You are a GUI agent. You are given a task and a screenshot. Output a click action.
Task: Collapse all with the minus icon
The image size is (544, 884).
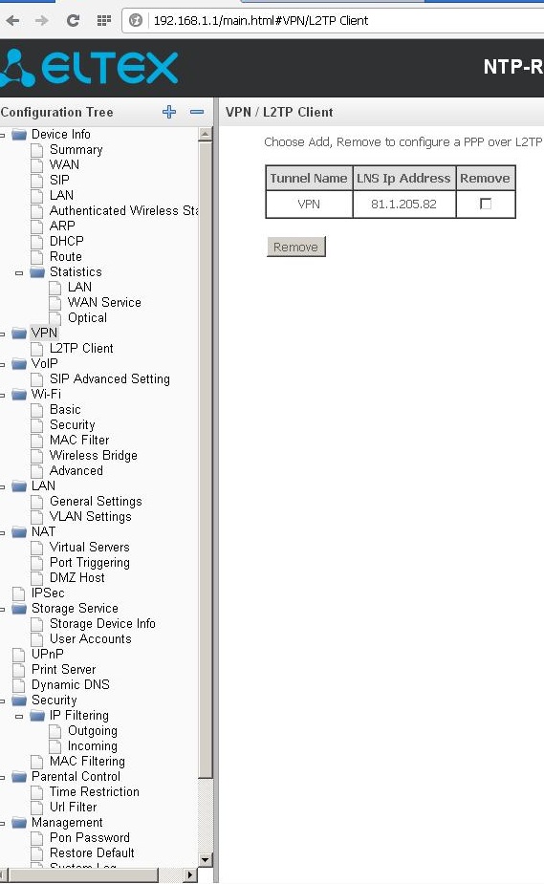tap(197, 112)
